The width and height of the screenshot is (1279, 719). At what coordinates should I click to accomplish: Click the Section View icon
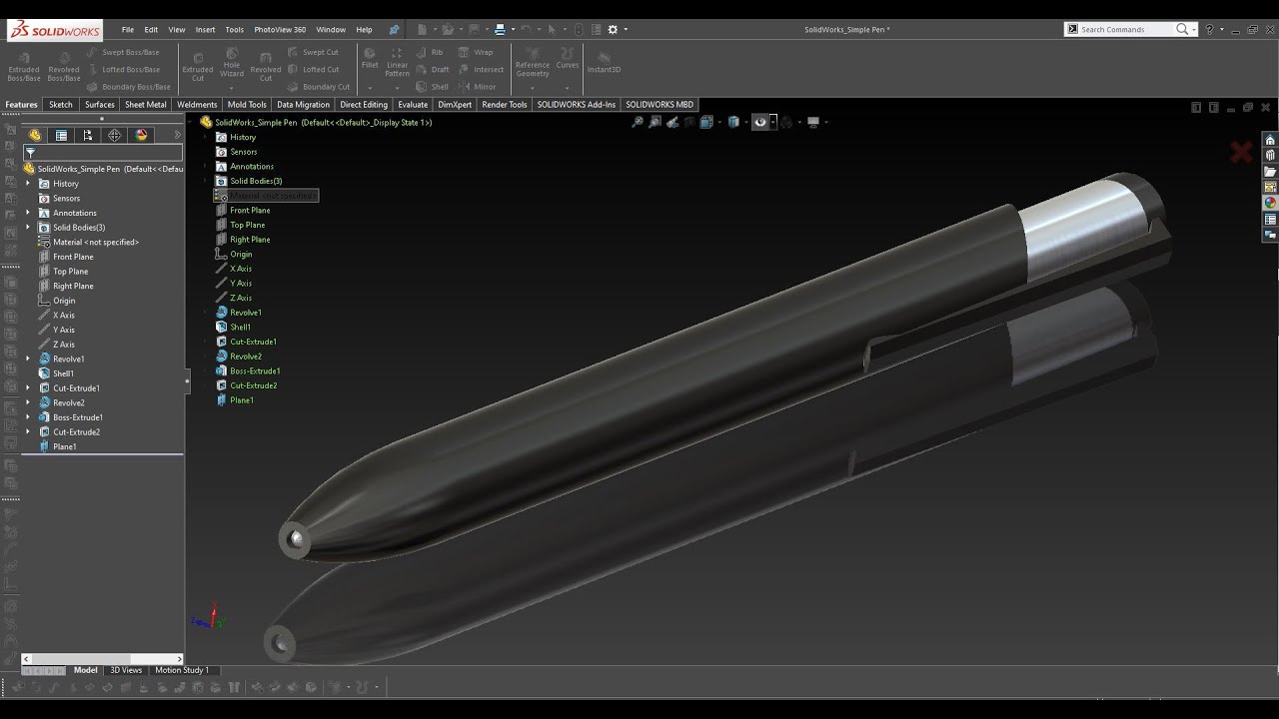tap(689, 122)
